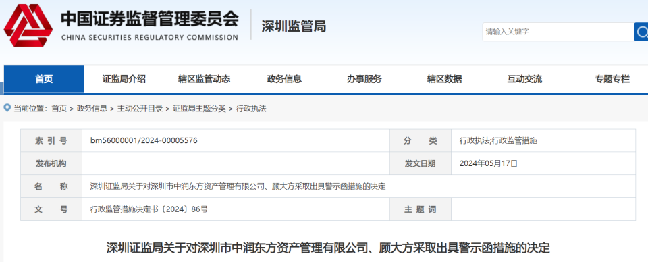Screen dimensions: 648x262
Task: Click the 文号 label cell
Action: click(51, 209)
